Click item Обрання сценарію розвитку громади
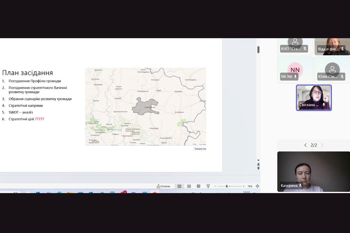This screenshot has height=233, width=350. click(40, 99)
